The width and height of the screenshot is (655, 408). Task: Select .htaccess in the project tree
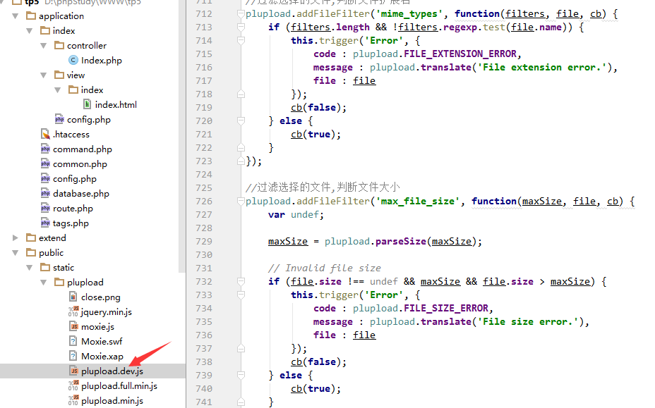tap(71, 135)
